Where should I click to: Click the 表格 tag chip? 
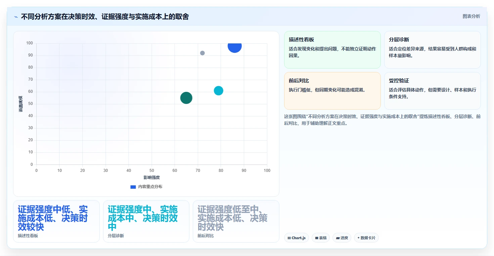(x=321, y=238)
